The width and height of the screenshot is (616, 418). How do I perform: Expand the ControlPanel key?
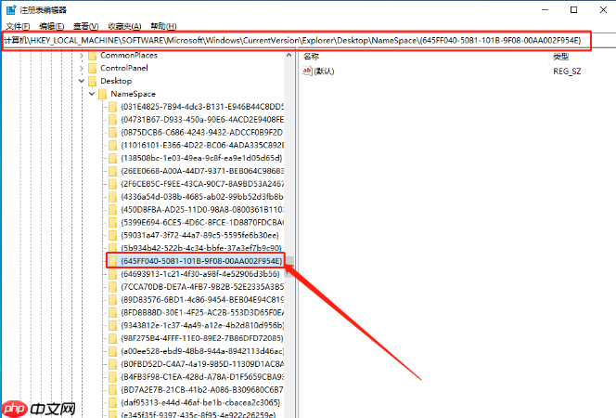(82, 69)
